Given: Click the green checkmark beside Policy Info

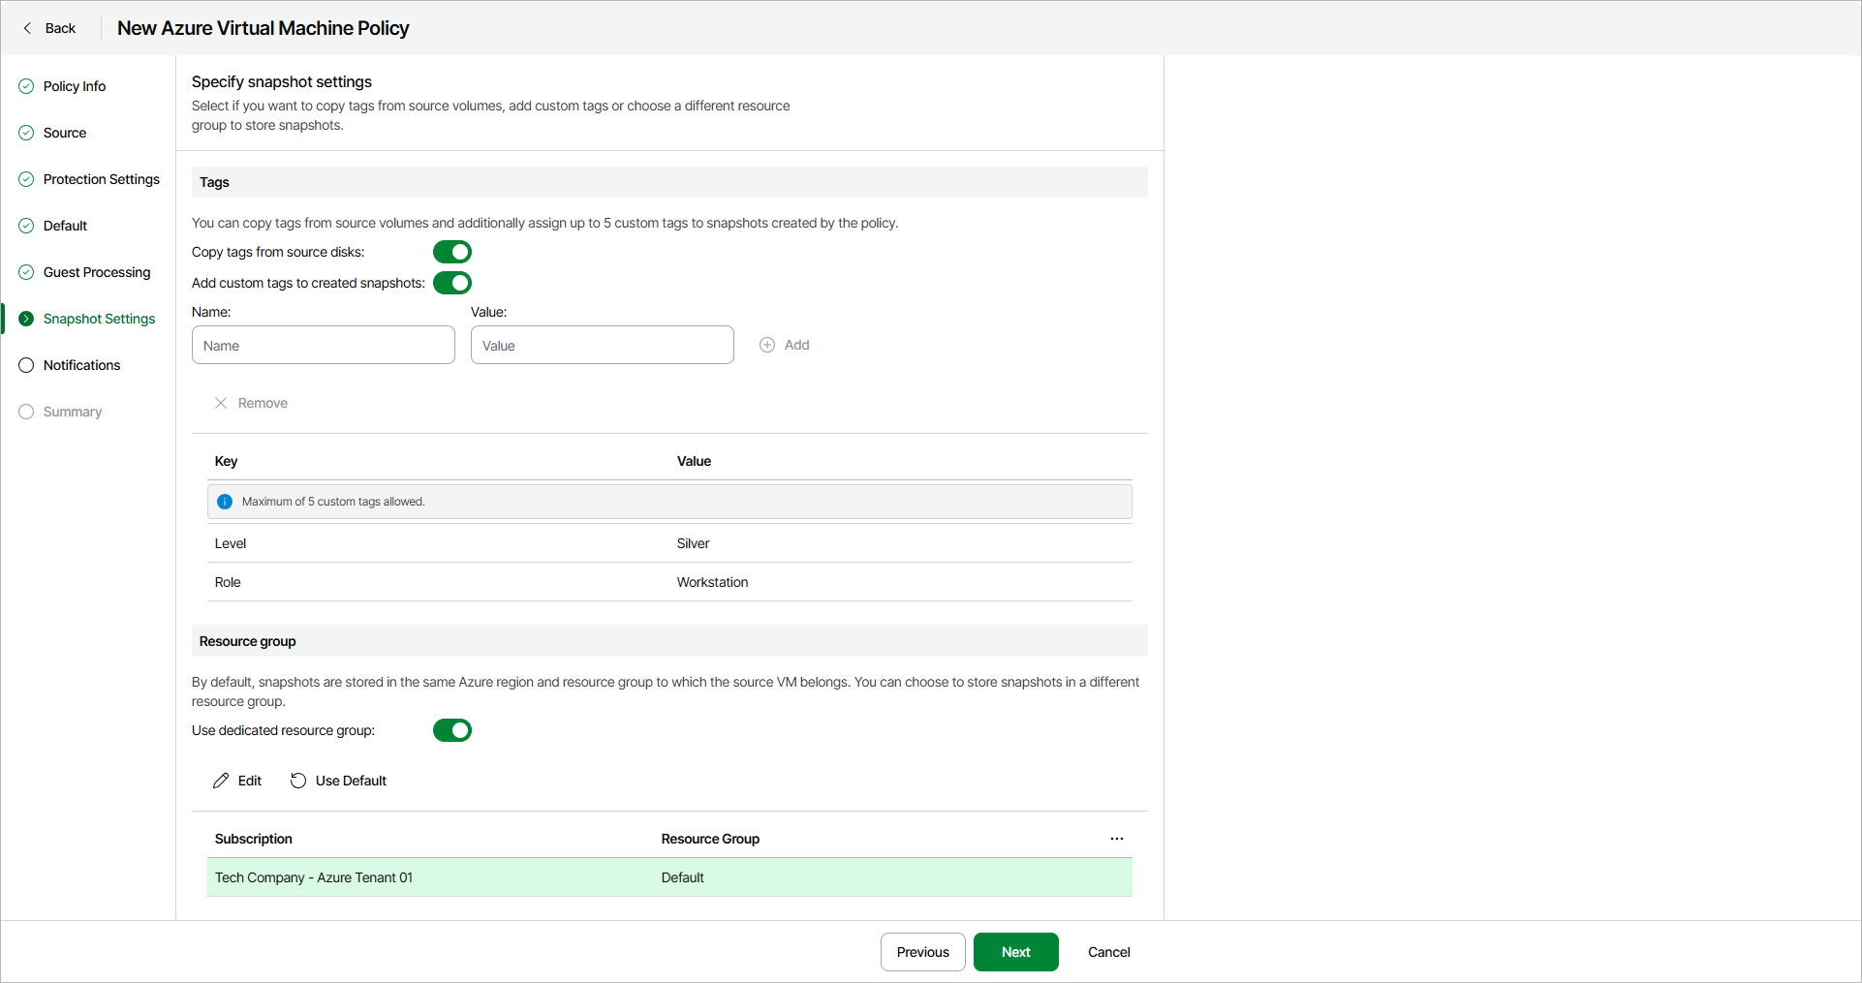Looking at the screenshot, I should coord(25,85).
